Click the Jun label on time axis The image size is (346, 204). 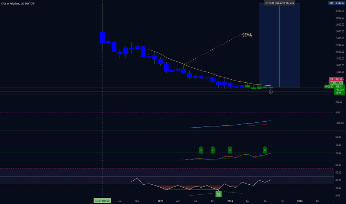point(120,201)
